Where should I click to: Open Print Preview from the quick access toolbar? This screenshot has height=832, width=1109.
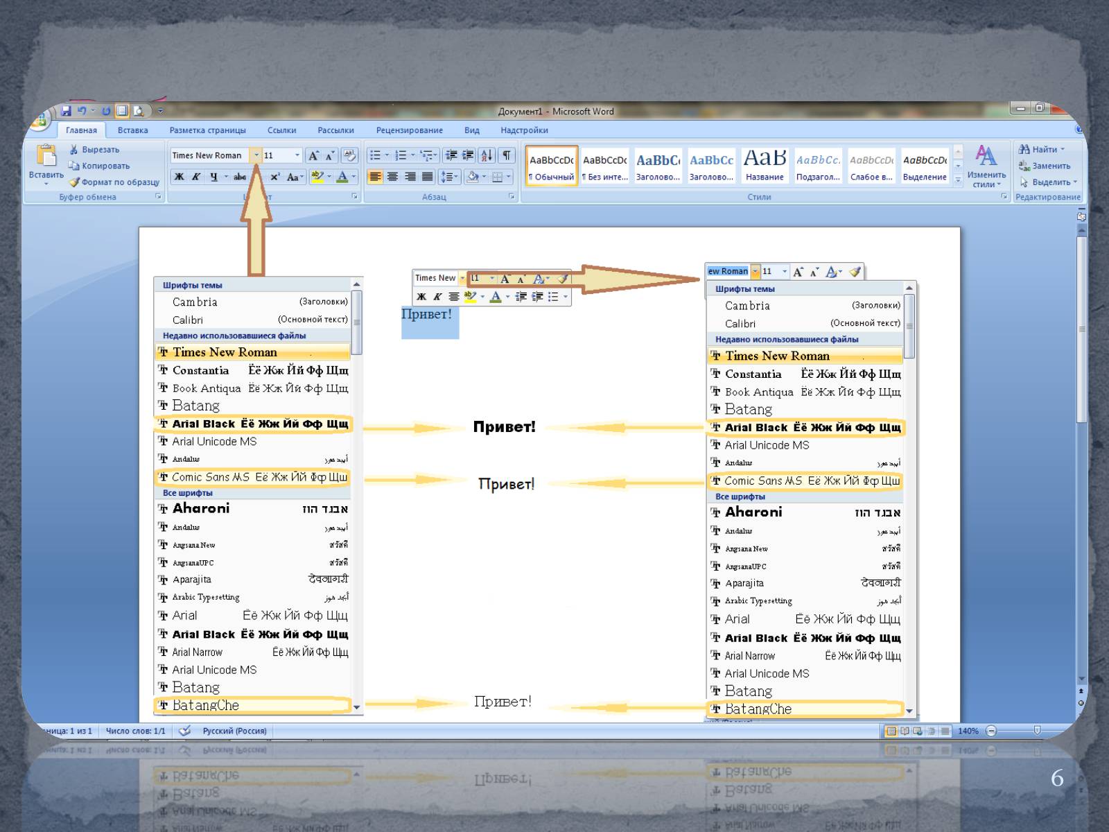click(x=139, y=111)
